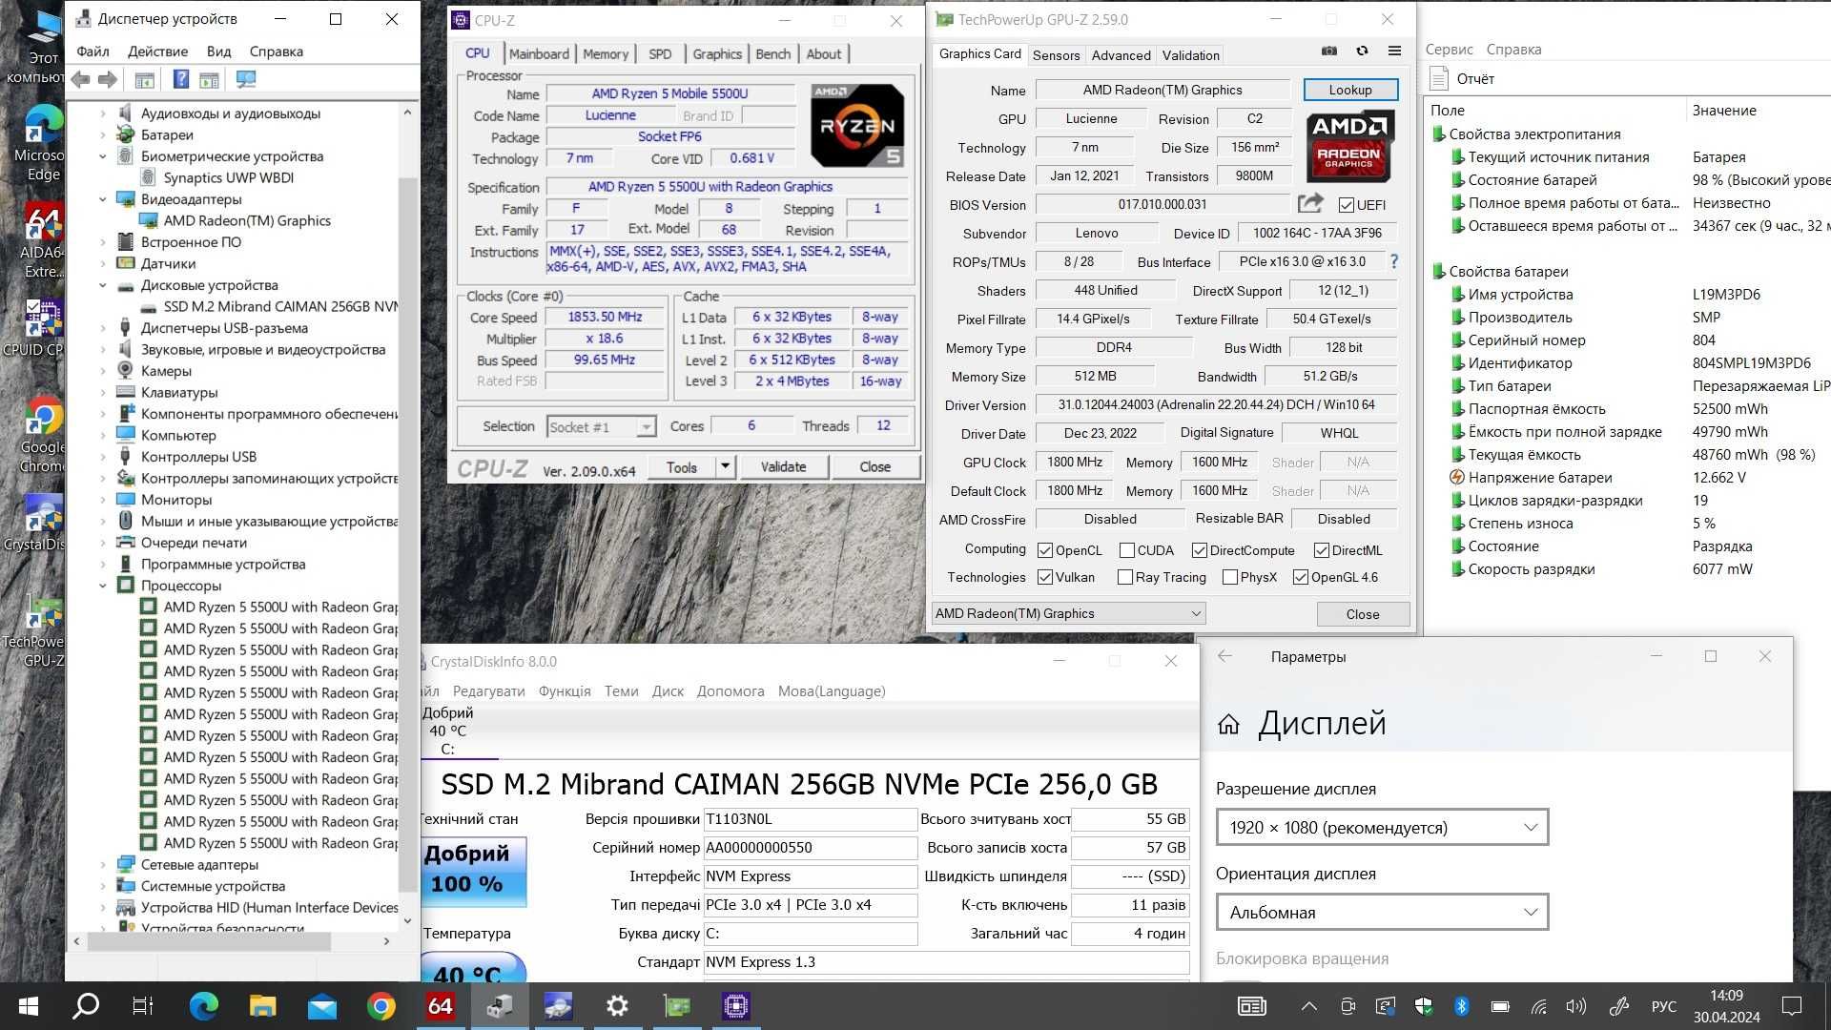Click the Close button in GPU-Z

[1362, 615]
